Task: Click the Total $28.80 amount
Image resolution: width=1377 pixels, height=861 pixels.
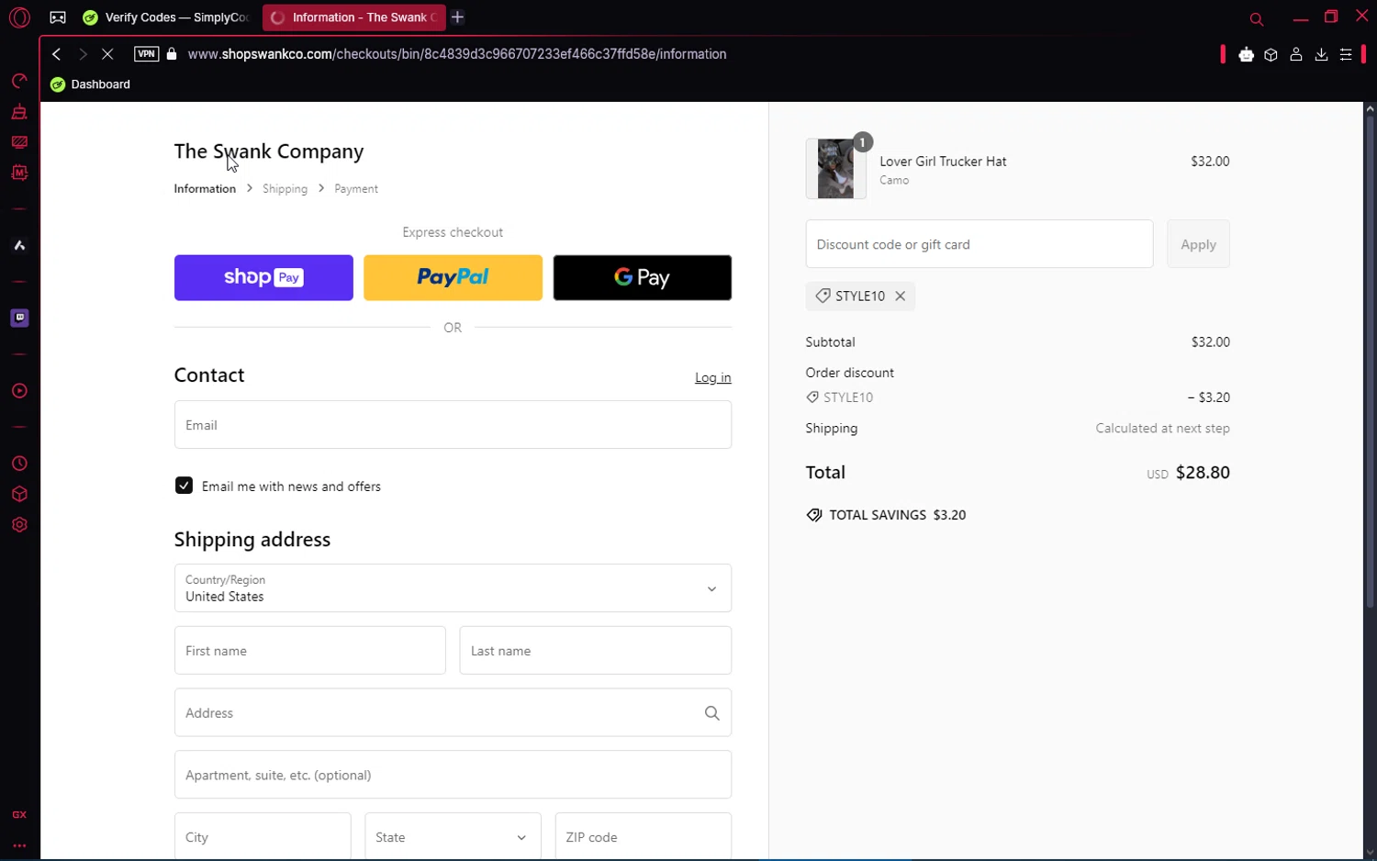Action: [x=1203, y=473]
